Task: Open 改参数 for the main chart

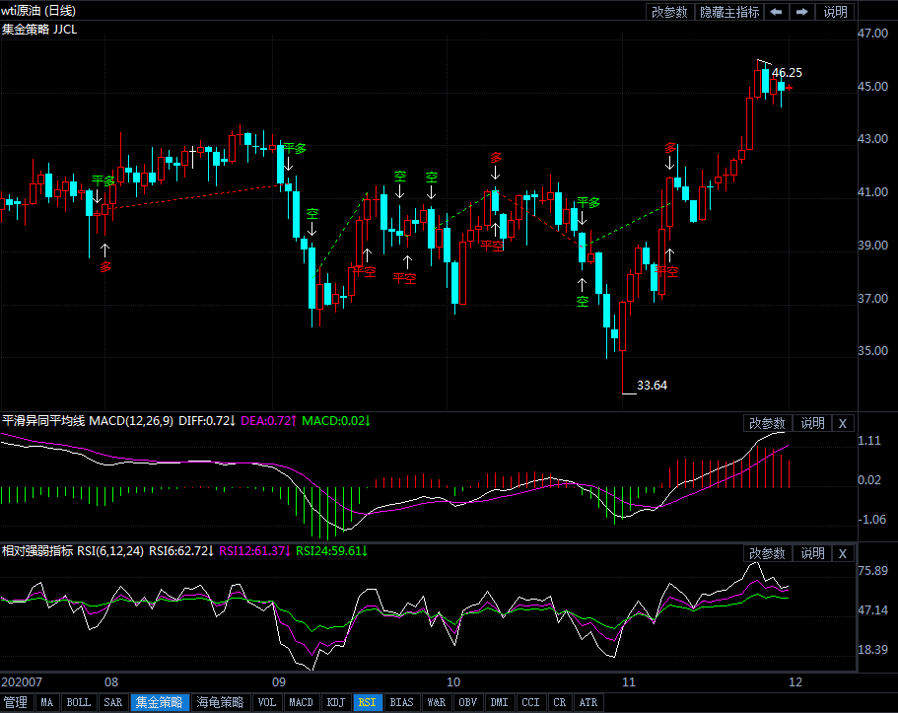Action: point(669,12)
